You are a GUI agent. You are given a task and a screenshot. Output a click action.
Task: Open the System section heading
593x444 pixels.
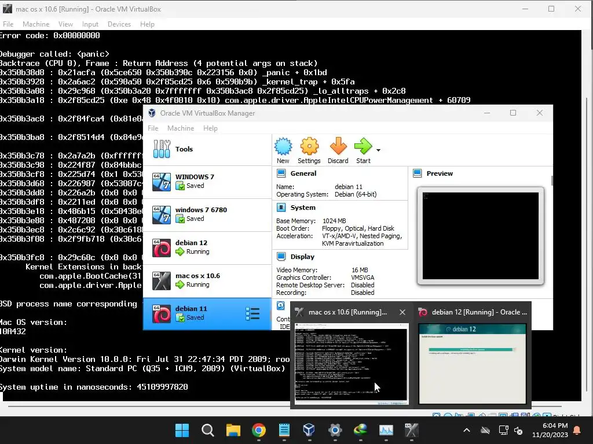[x=302, y=208]
